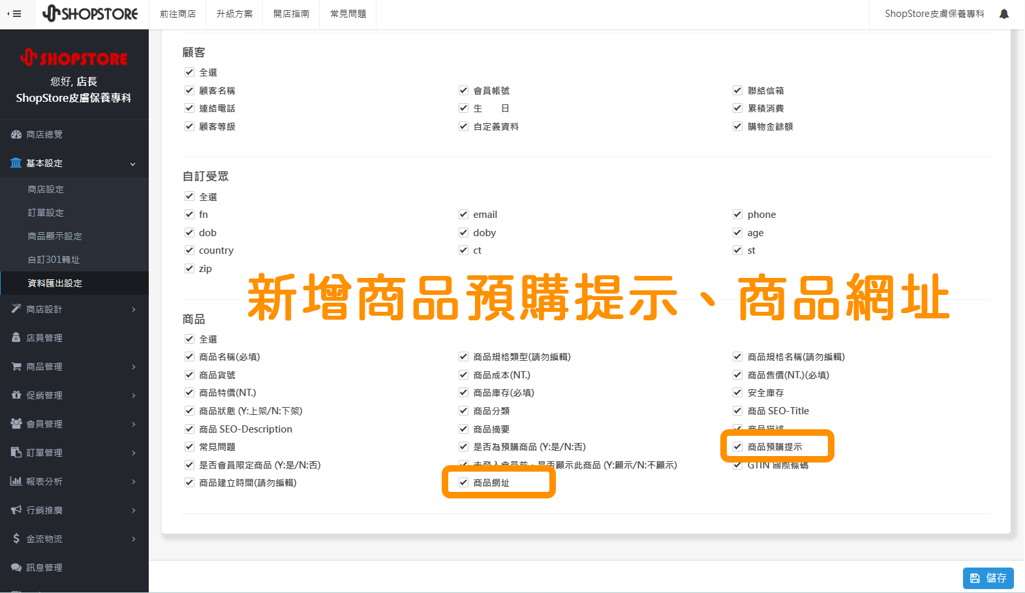
Task: Expand the 報表分析 submenu arrow
Action: tap(134, 481)
